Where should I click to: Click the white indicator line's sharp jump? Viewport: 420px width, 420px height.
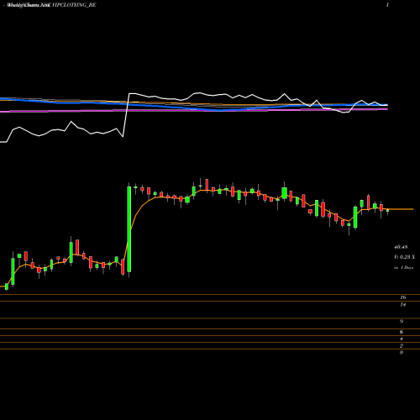pyautogui.click(x=126, y=115)
